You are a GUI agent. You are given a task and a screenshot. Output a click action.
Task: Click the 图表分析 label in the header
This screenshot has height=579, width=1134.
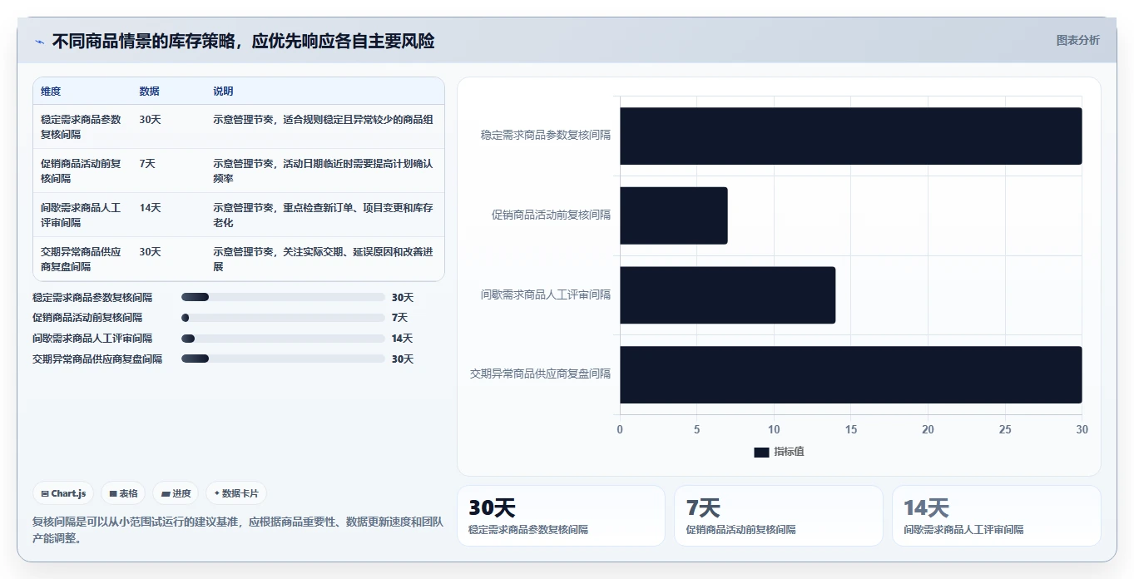tap(1077, 40)
